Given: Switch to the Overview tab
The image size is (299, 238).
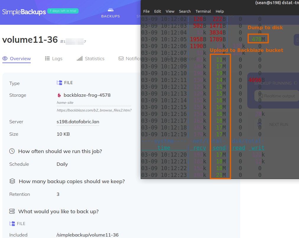Looking at the screenshot, I should tap(17, 59).
